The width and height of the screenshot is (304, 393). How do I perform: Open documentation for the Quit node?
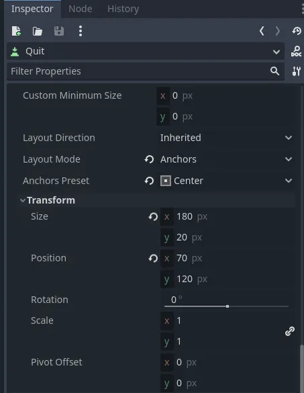click(296, 51)
